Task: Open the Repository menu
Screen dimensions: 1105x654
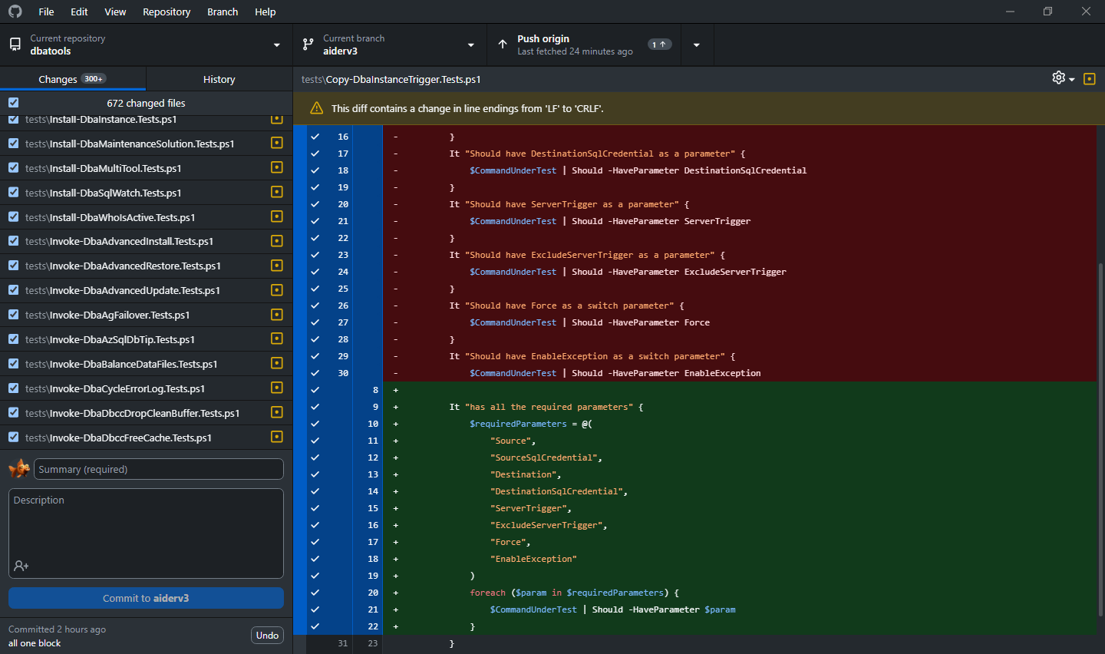Action: point(166,12)
